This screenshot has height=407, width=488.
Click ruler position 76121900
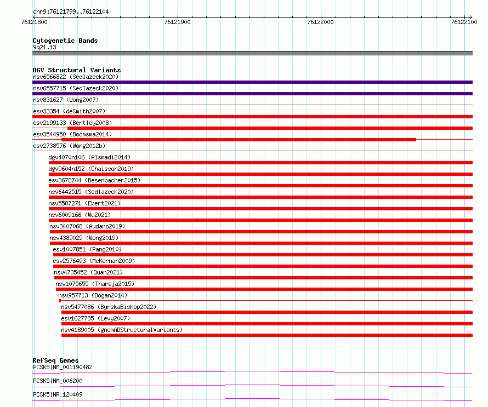tap(178, 22)
